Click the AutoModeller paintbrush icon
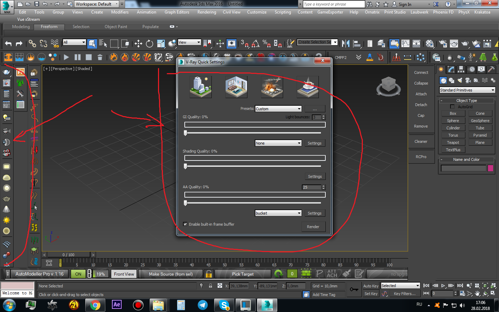This screenshot has width=499, height=312. click(x=346, y=274)
